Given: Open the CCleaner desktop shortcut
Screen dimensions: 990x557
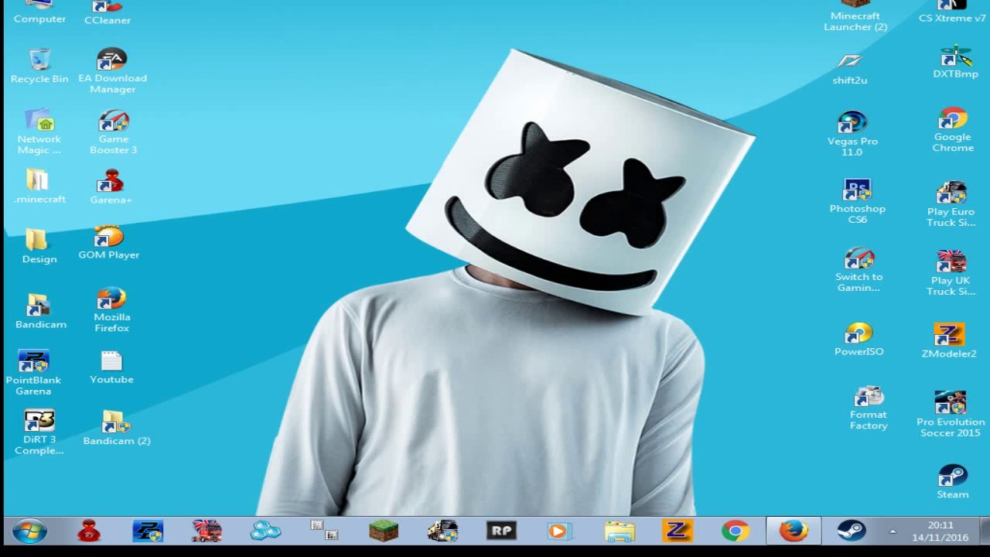Looking at the screenshot, I should click(x=108, y=13).
